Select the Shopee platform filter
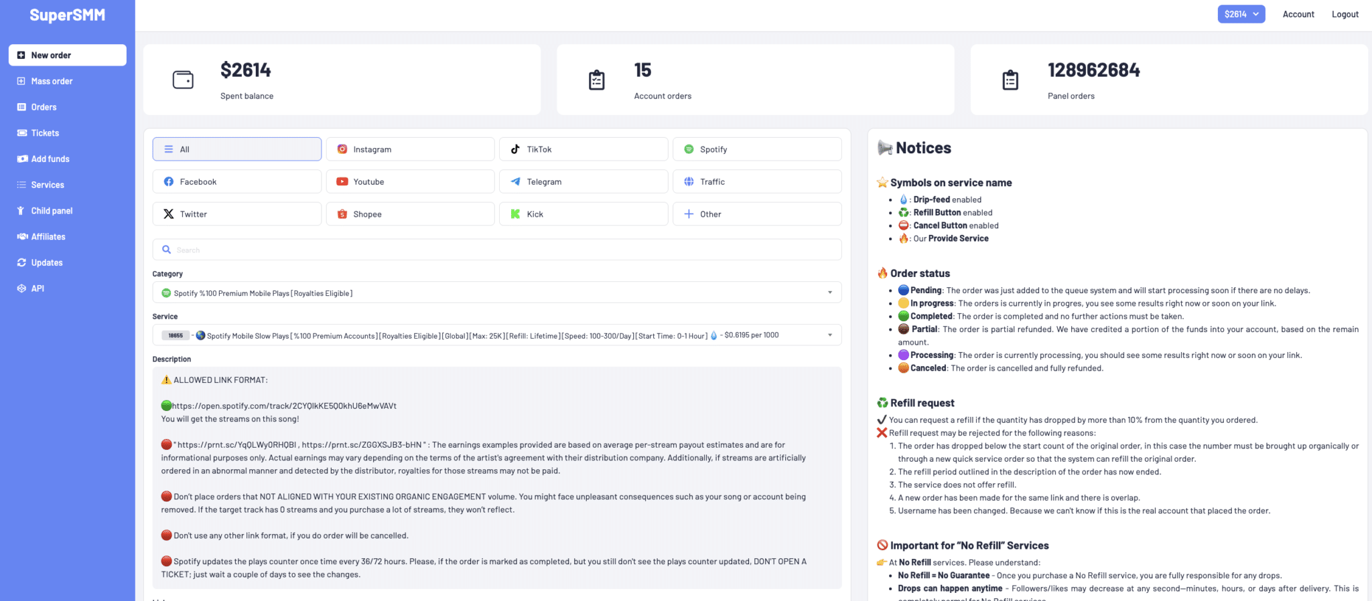This screenshot has height=601, width=1372. tap(410, 214)
